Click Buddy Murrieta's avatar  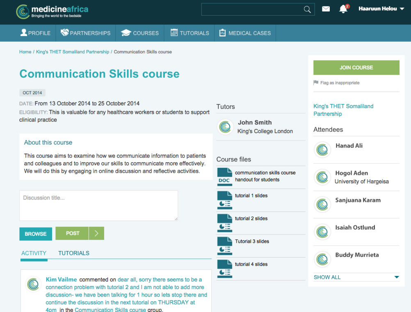tap(322, 260)
